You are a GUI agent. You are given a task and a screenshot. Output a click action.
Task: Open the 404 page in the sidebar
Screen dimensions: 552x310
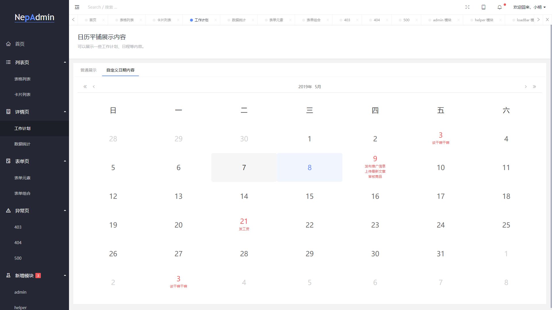(34, 243)
